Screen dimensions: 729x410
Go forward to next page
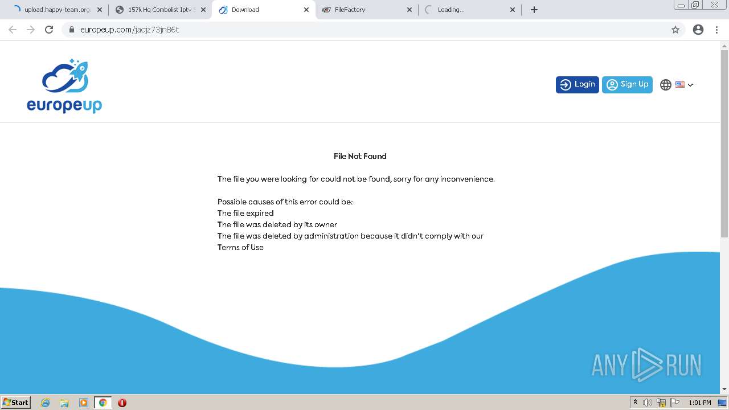tap(31, 30)
